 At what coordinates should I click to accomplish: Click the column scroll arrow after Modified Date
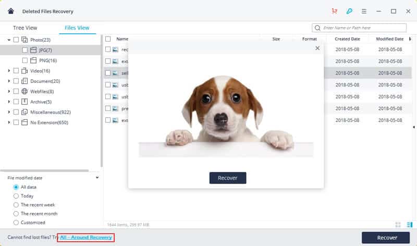pyautogui.click(x=410, y=39)
